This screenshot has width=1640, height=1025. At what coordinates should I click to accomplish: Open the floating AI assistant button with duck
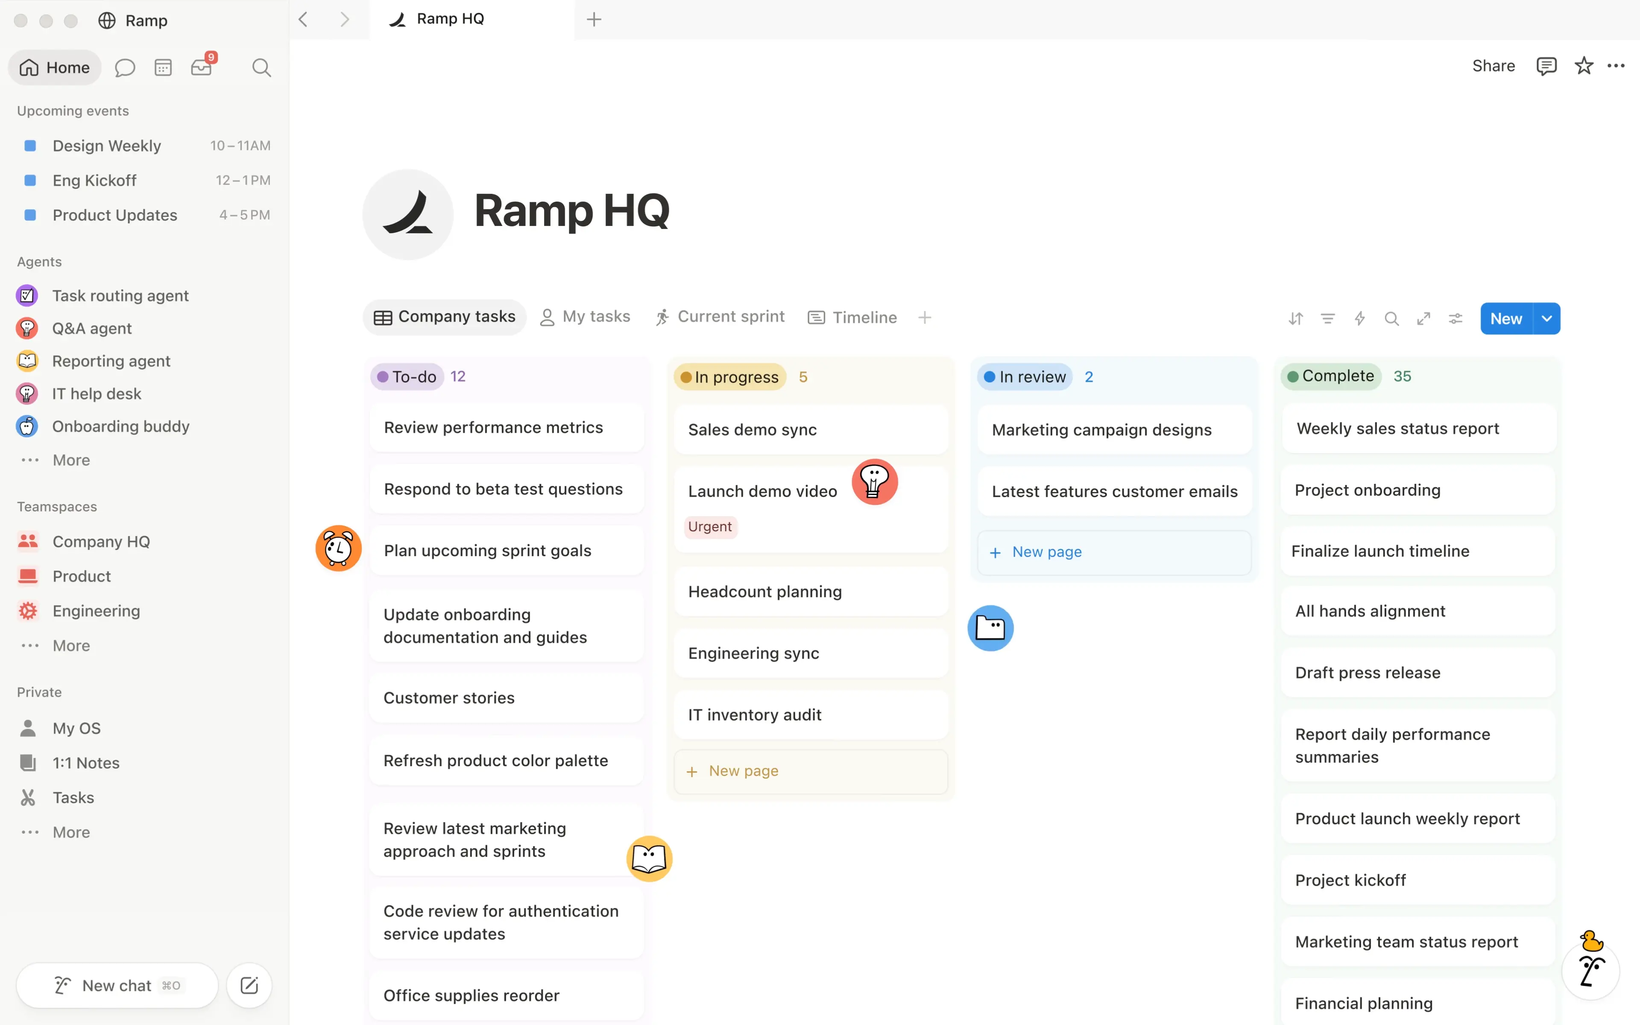pos(1590,970)
